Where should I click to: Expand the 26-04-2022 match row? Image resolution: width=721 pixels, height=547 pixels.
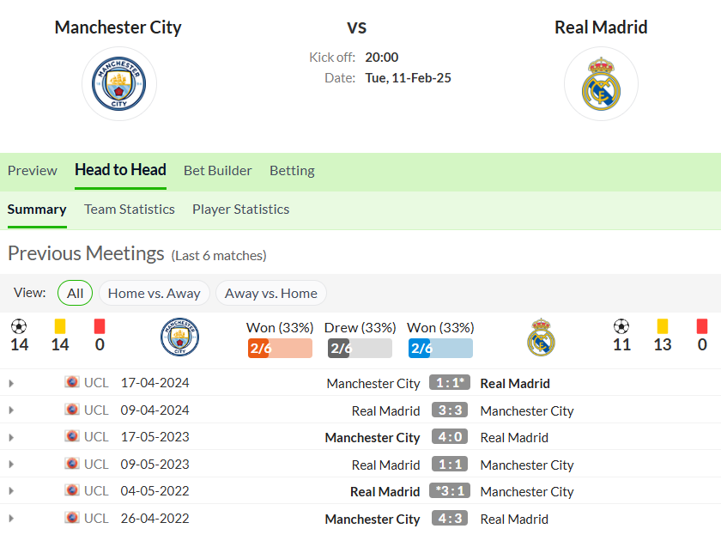coord(11,519)
